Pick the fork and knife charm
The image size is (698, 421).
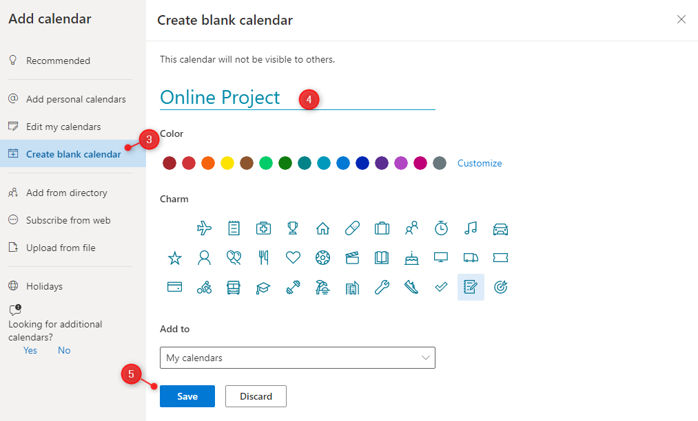(263, 258)
